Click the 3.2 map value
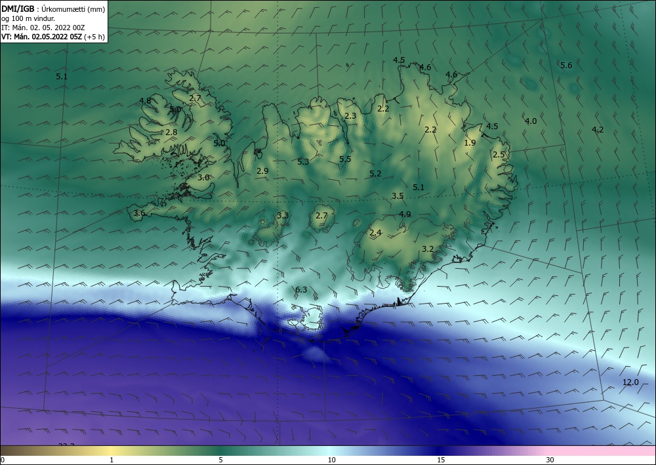 point(427,249)
